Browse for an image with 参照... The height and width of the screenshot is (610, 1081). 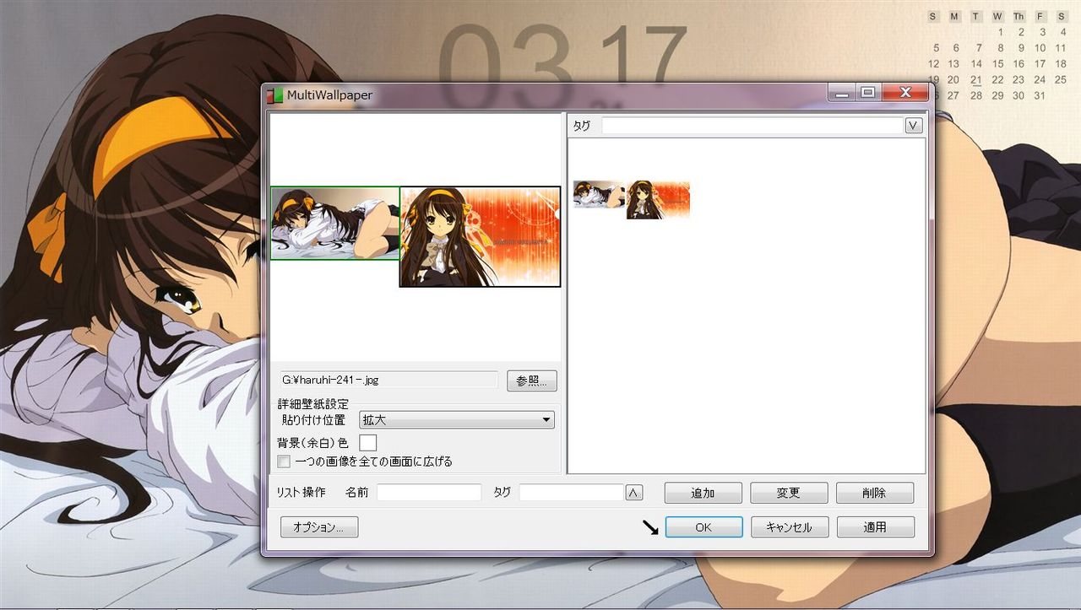tap(532, 381)
